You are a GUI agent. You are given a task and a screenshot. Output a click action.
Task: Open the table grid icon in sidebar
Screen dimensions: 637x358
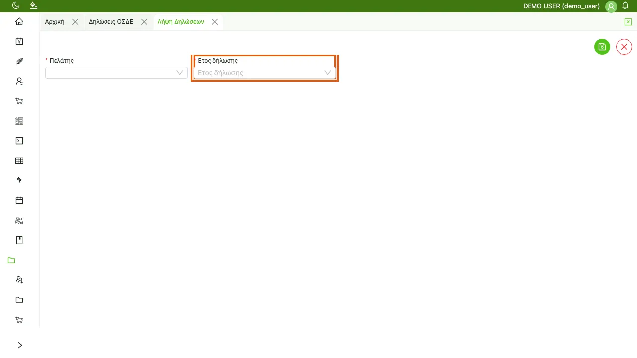19,161
